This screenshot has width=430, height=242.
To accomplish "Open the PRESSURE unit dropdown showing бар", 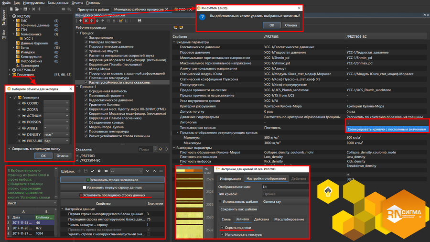I will tap(56, 141).
